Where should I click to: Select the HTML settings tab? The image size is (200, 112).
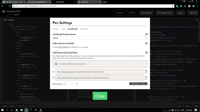[56, 29]
